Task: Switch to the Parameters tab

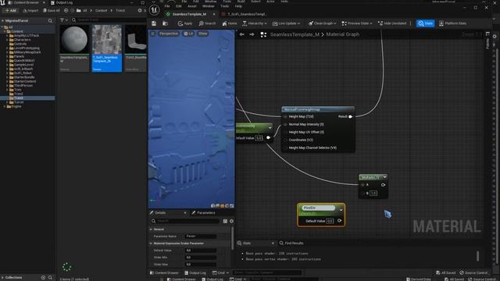Action: pos(203,212)
